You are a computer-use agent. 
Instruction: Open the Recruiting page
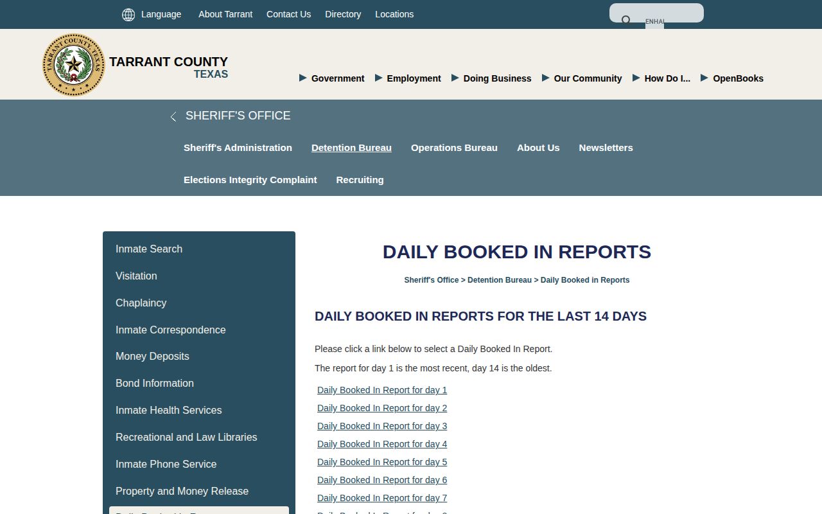click(360, 180)
